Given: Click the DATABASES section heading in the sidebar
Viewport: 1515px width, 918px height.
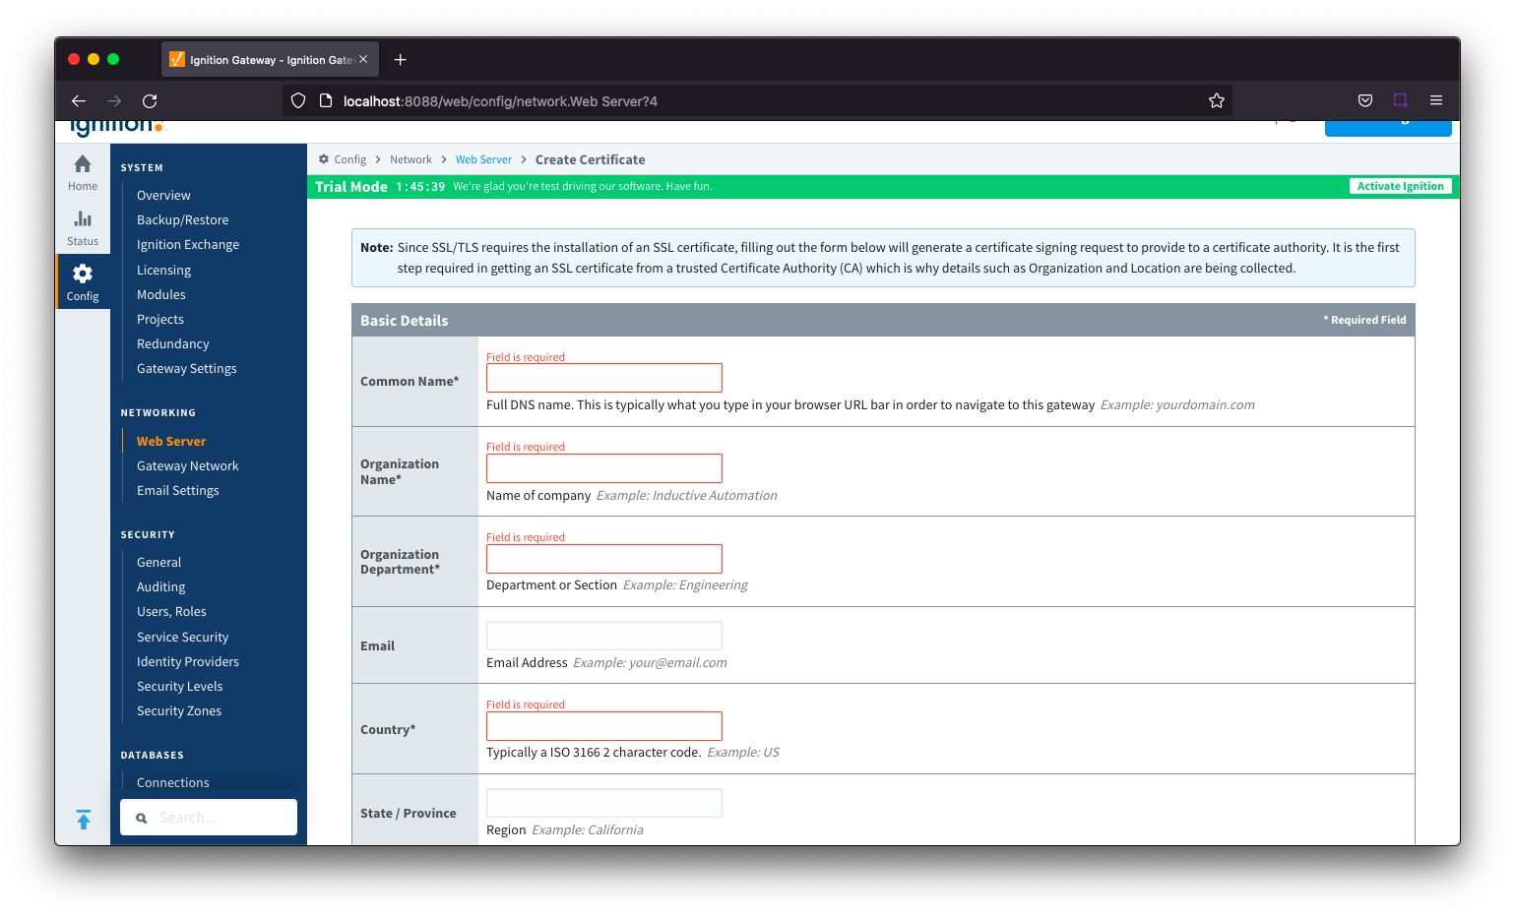Looking at the screenshot, I should click(153, 756).
